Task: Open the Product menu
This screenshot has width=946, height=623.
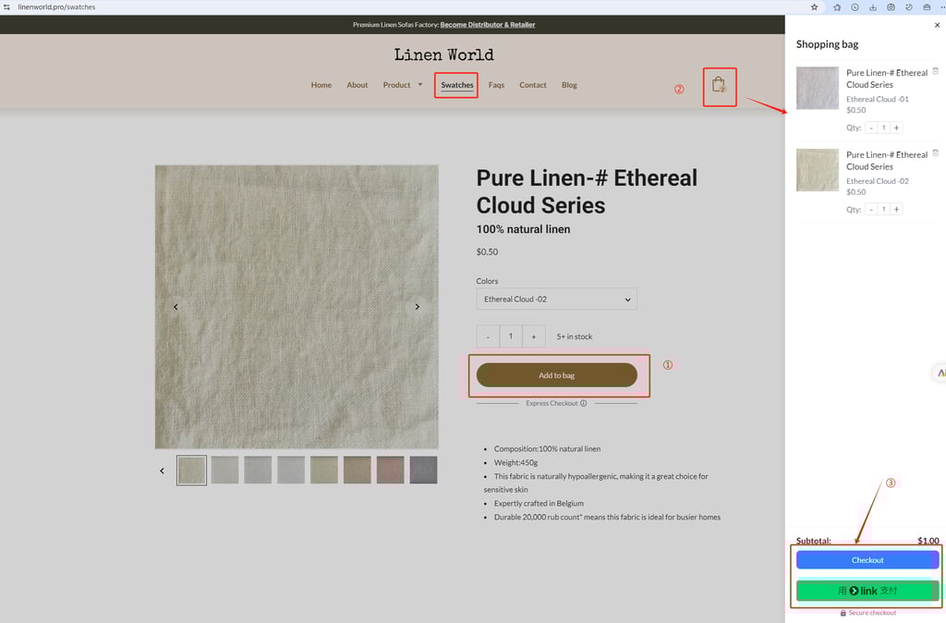Action: (x=396, y=85)
